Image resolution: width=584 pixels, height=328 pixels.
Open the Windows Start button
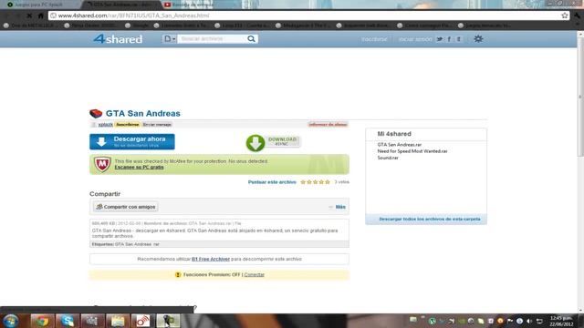(11, 321)
